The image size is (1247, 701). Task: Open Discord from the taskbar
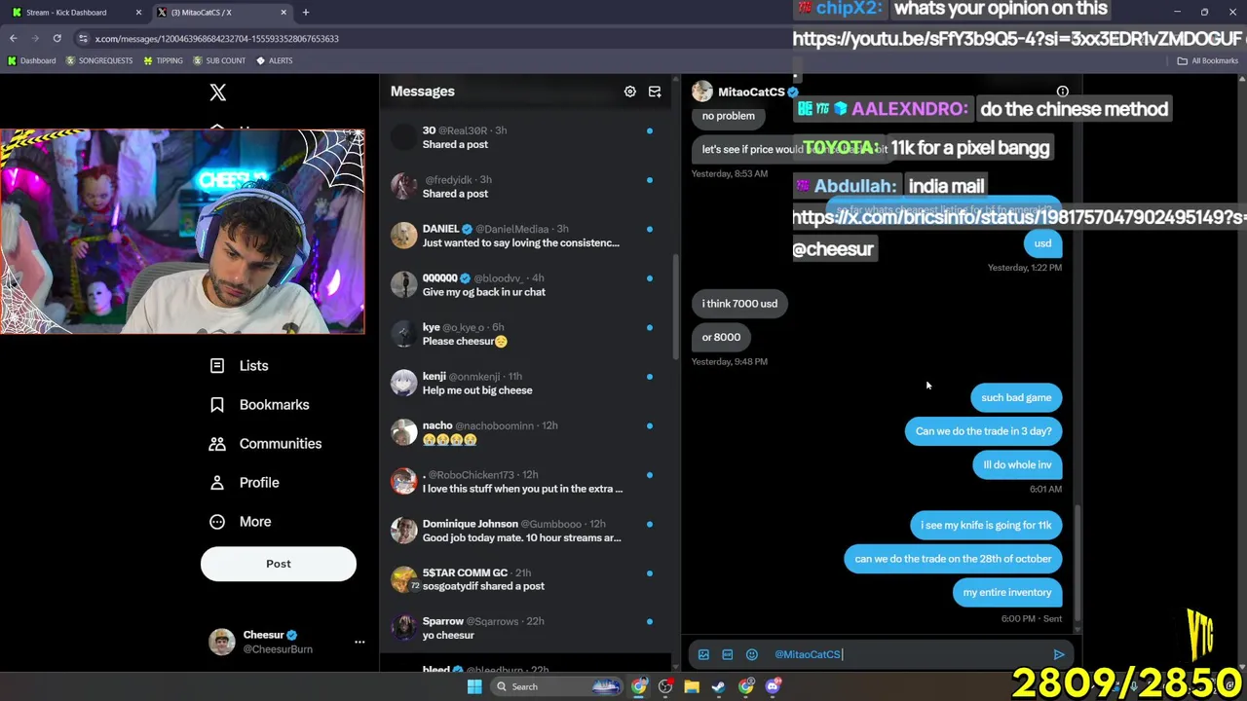(773, 686)
